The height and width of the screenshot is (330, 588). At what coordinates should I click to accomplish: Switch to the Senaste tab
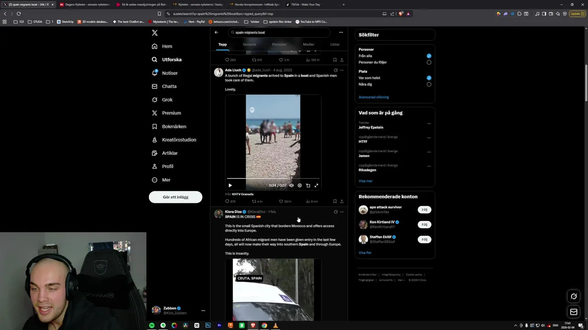249,44
